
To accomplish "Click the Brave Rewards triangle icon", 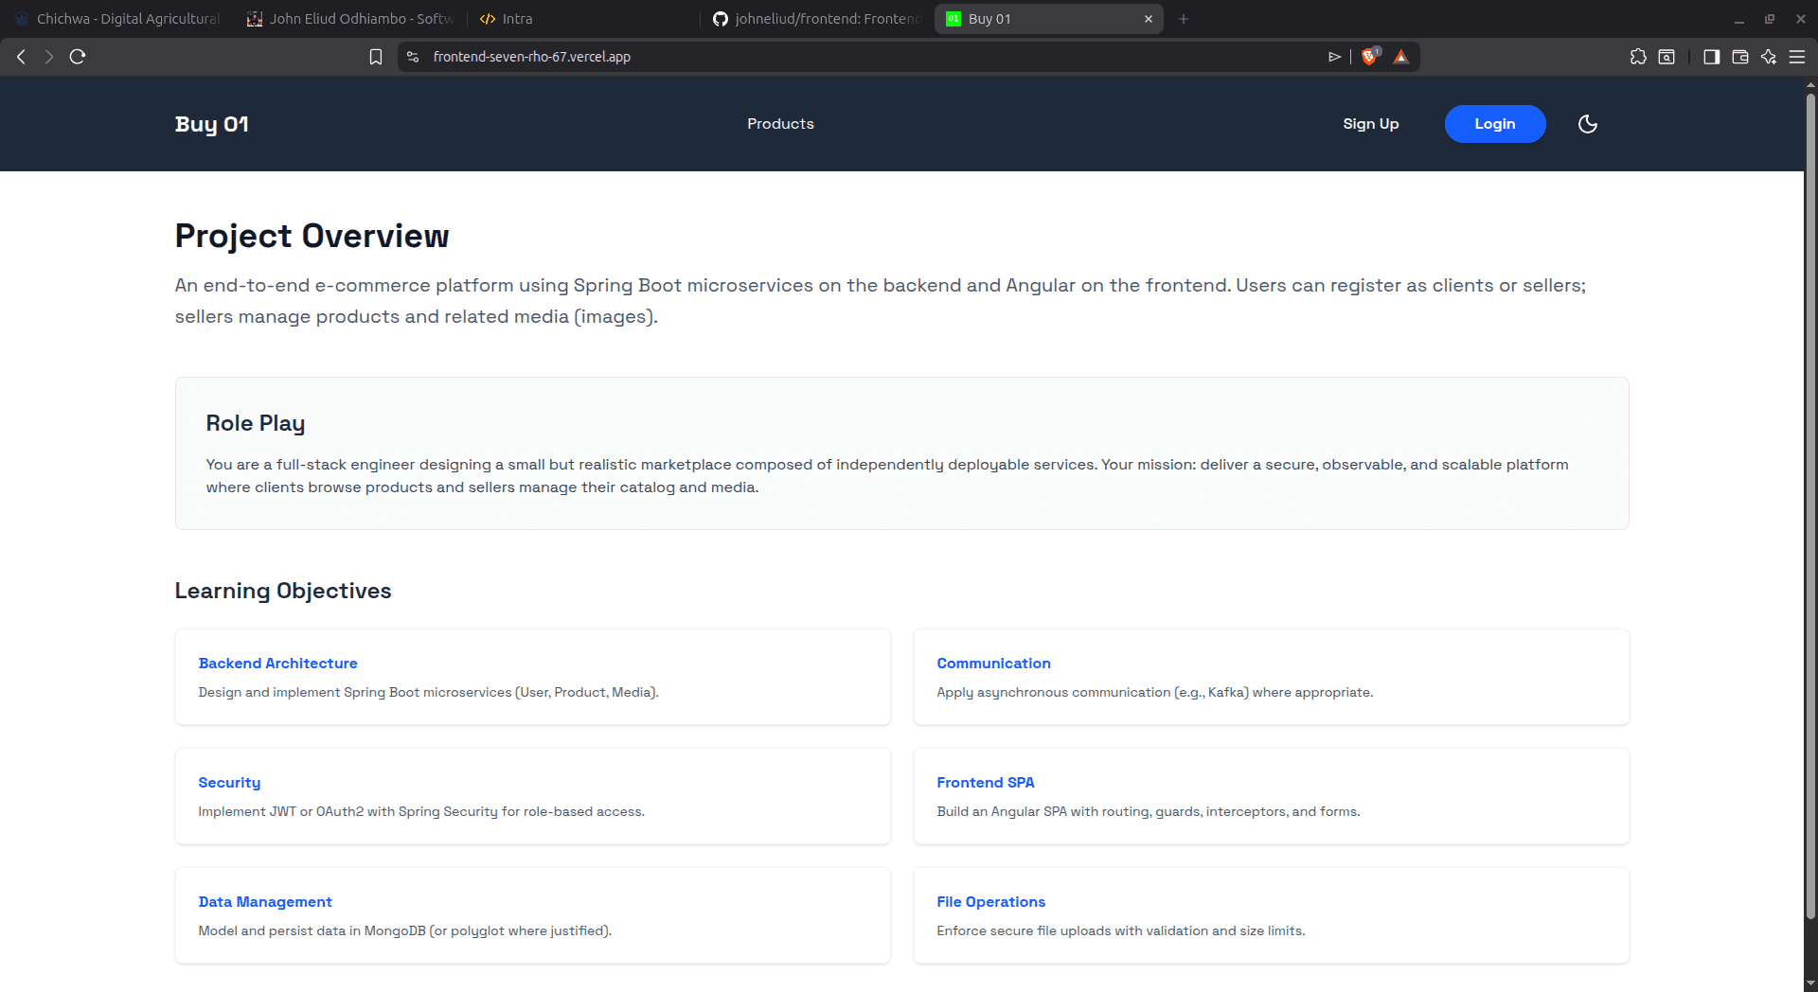I will 1401,57.
